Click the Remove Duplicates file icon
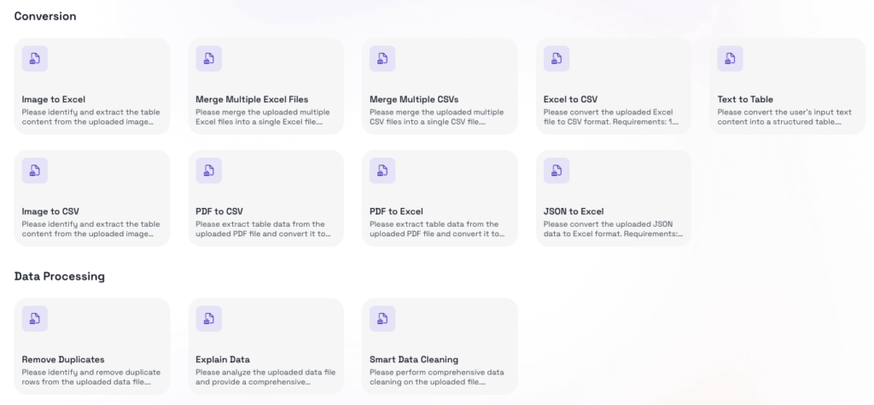Viewport: 874px width, 405px height. coord(34,319)
